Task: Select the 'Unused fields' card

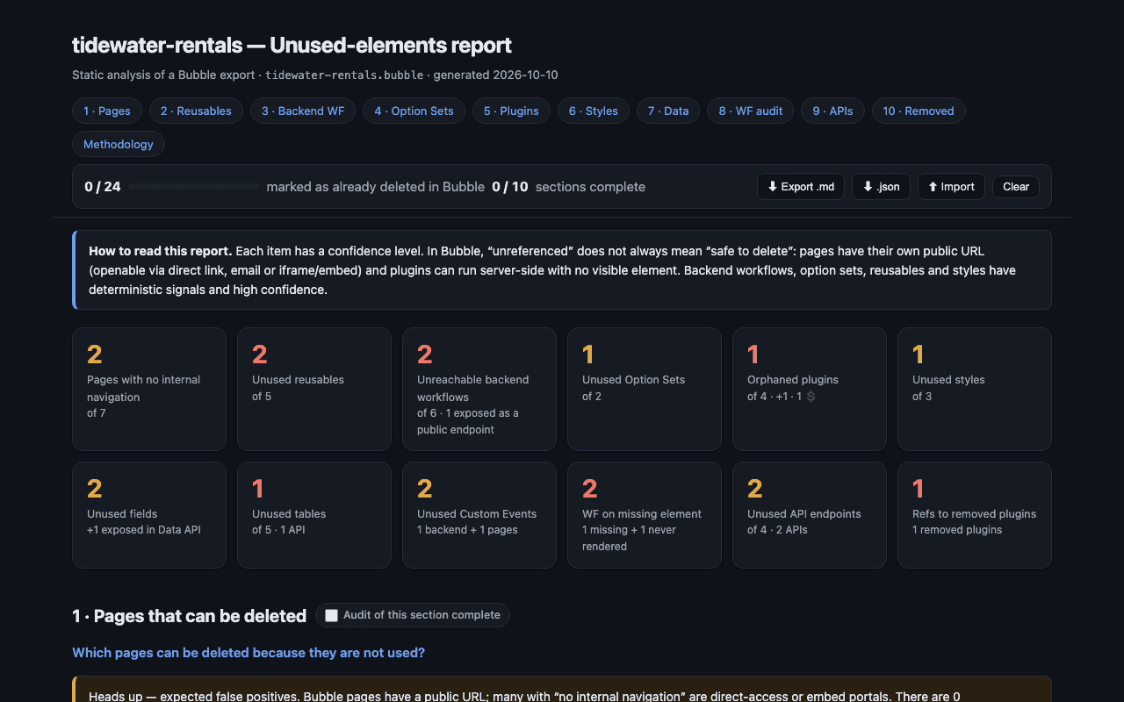Action: pyautogui.click(x=149, y=515)
